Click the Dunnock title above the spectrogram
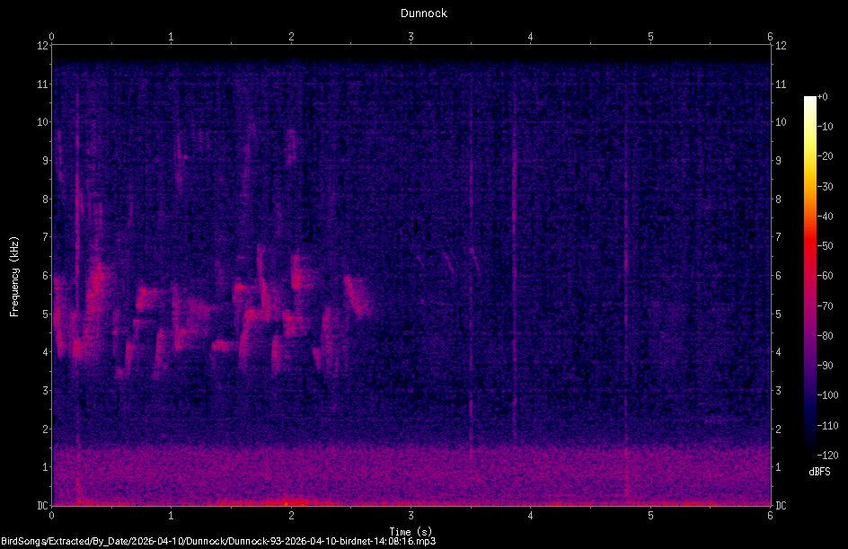 423,13
